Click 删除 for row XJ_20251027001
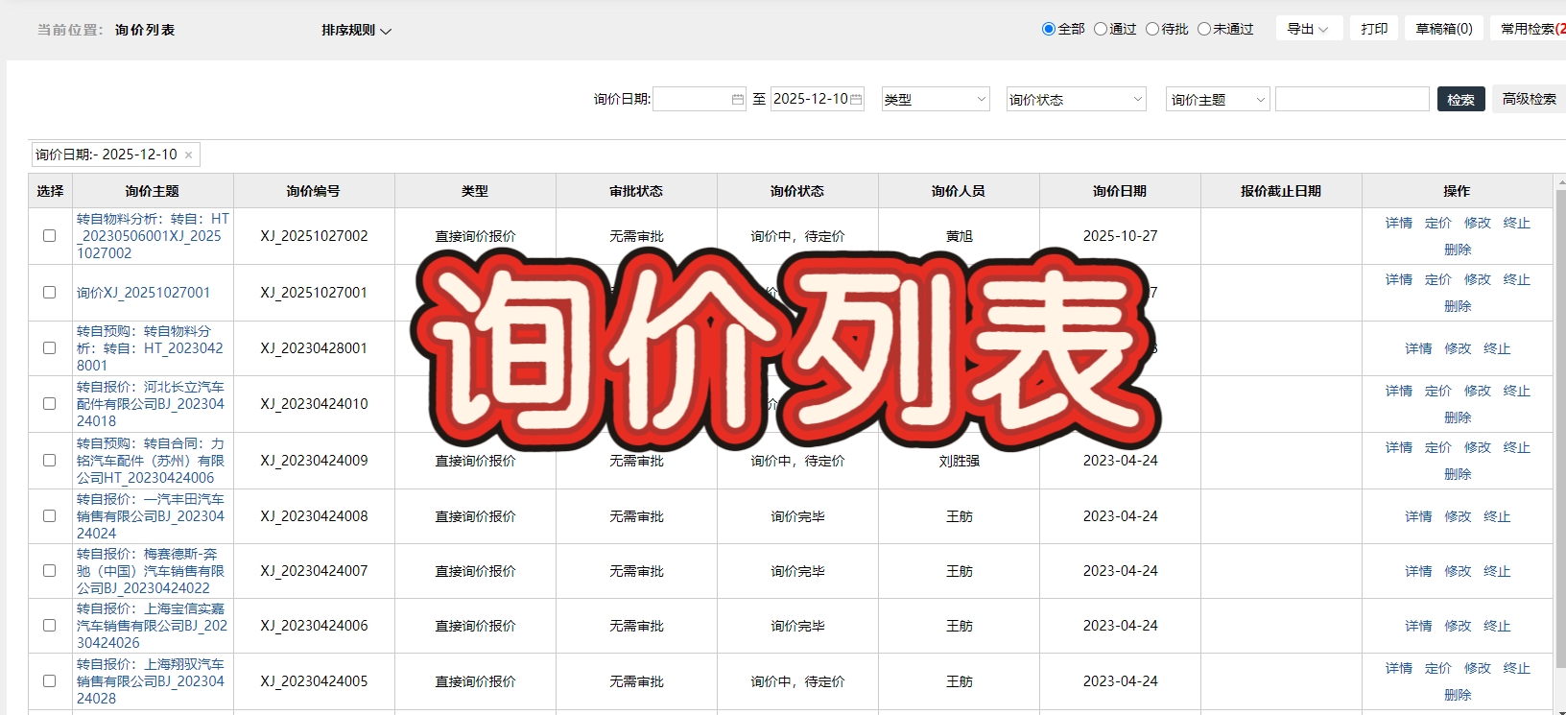Viewport: 1566px width, 715px height. tap(1458, 306)
